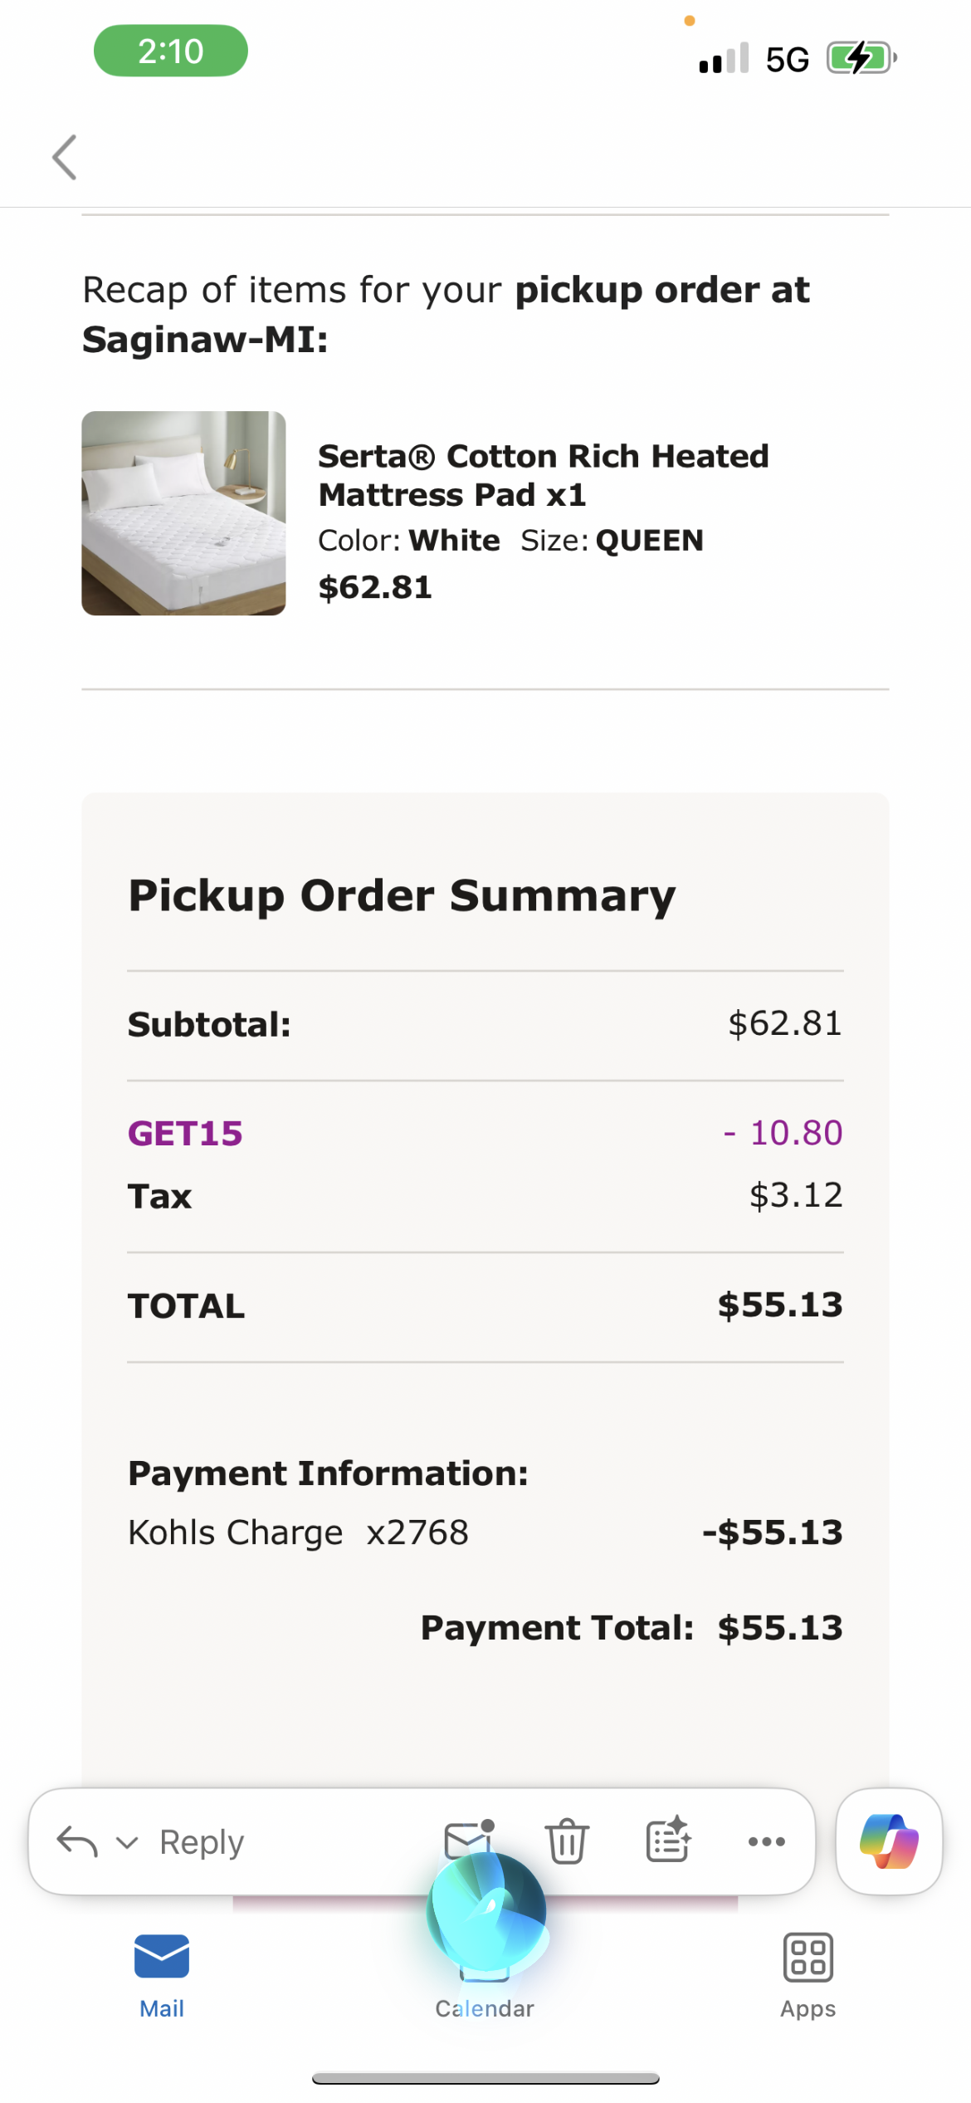971x2103 pixels.
Task: Open the AI summary notes icon
Action: click(668, 1839)
